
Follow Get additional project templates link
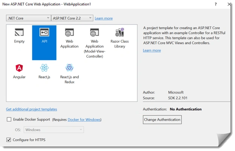pyautogui.click(x=32, y=109)
